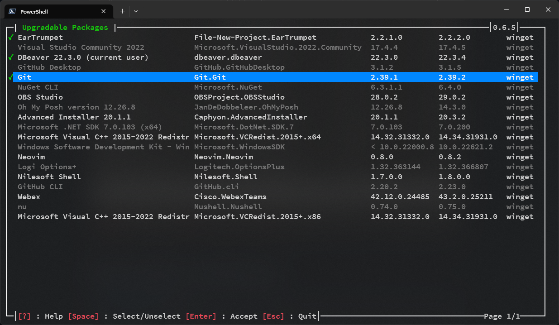Click the Microsoft.VCRedist.2015+.x64 package ID
The height and width of the screenshot is (325, 559).
pos(258,137)
